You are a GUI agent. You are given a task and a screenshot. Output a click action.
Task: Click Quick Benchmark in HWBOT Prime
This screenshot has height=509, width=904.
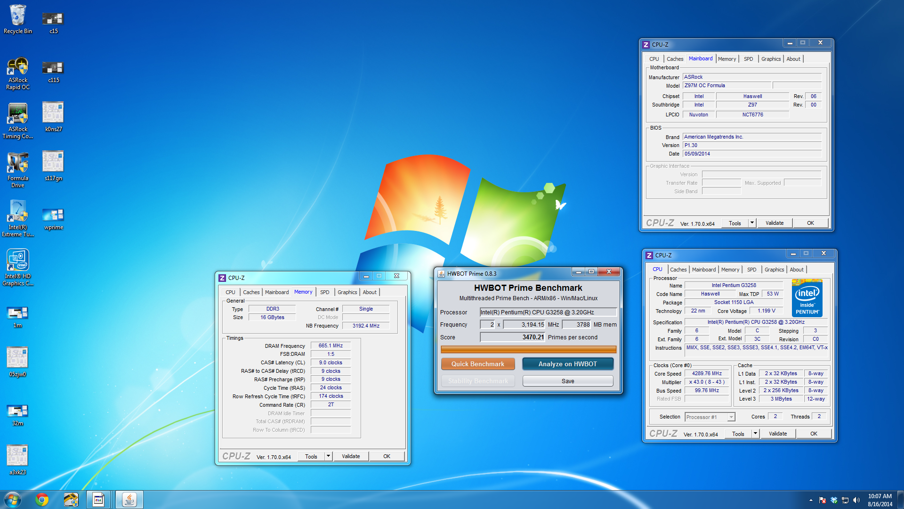478,364
